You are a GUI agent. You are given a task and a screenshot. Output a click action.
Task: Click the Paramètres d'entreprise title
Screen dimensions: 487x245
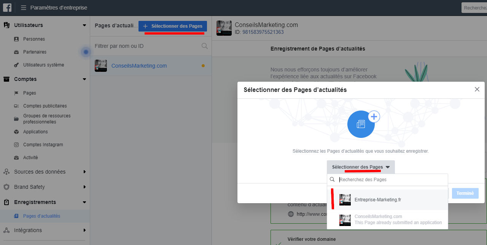(x=59, y=8)
